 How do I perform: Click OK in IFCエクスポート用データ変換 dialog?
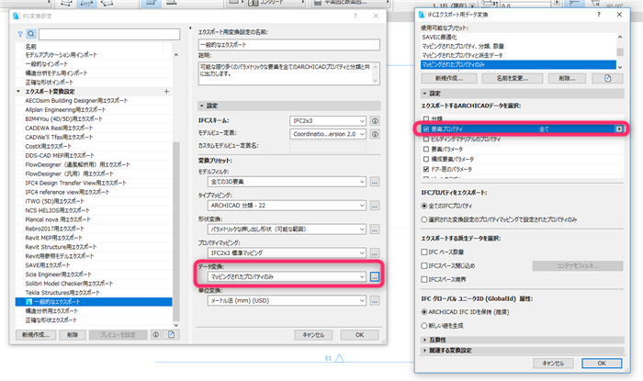(x=602, y=363)
